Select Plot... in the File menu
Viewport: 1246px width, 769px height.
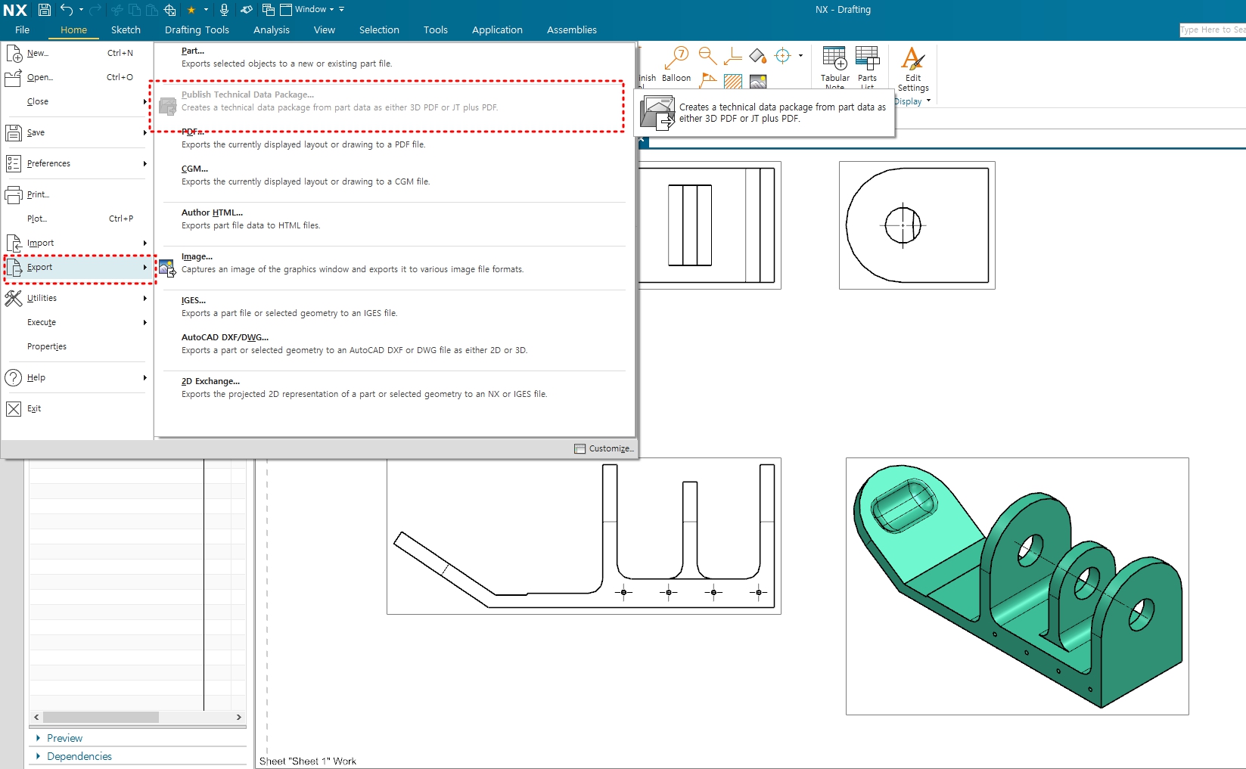click(76, 219)
